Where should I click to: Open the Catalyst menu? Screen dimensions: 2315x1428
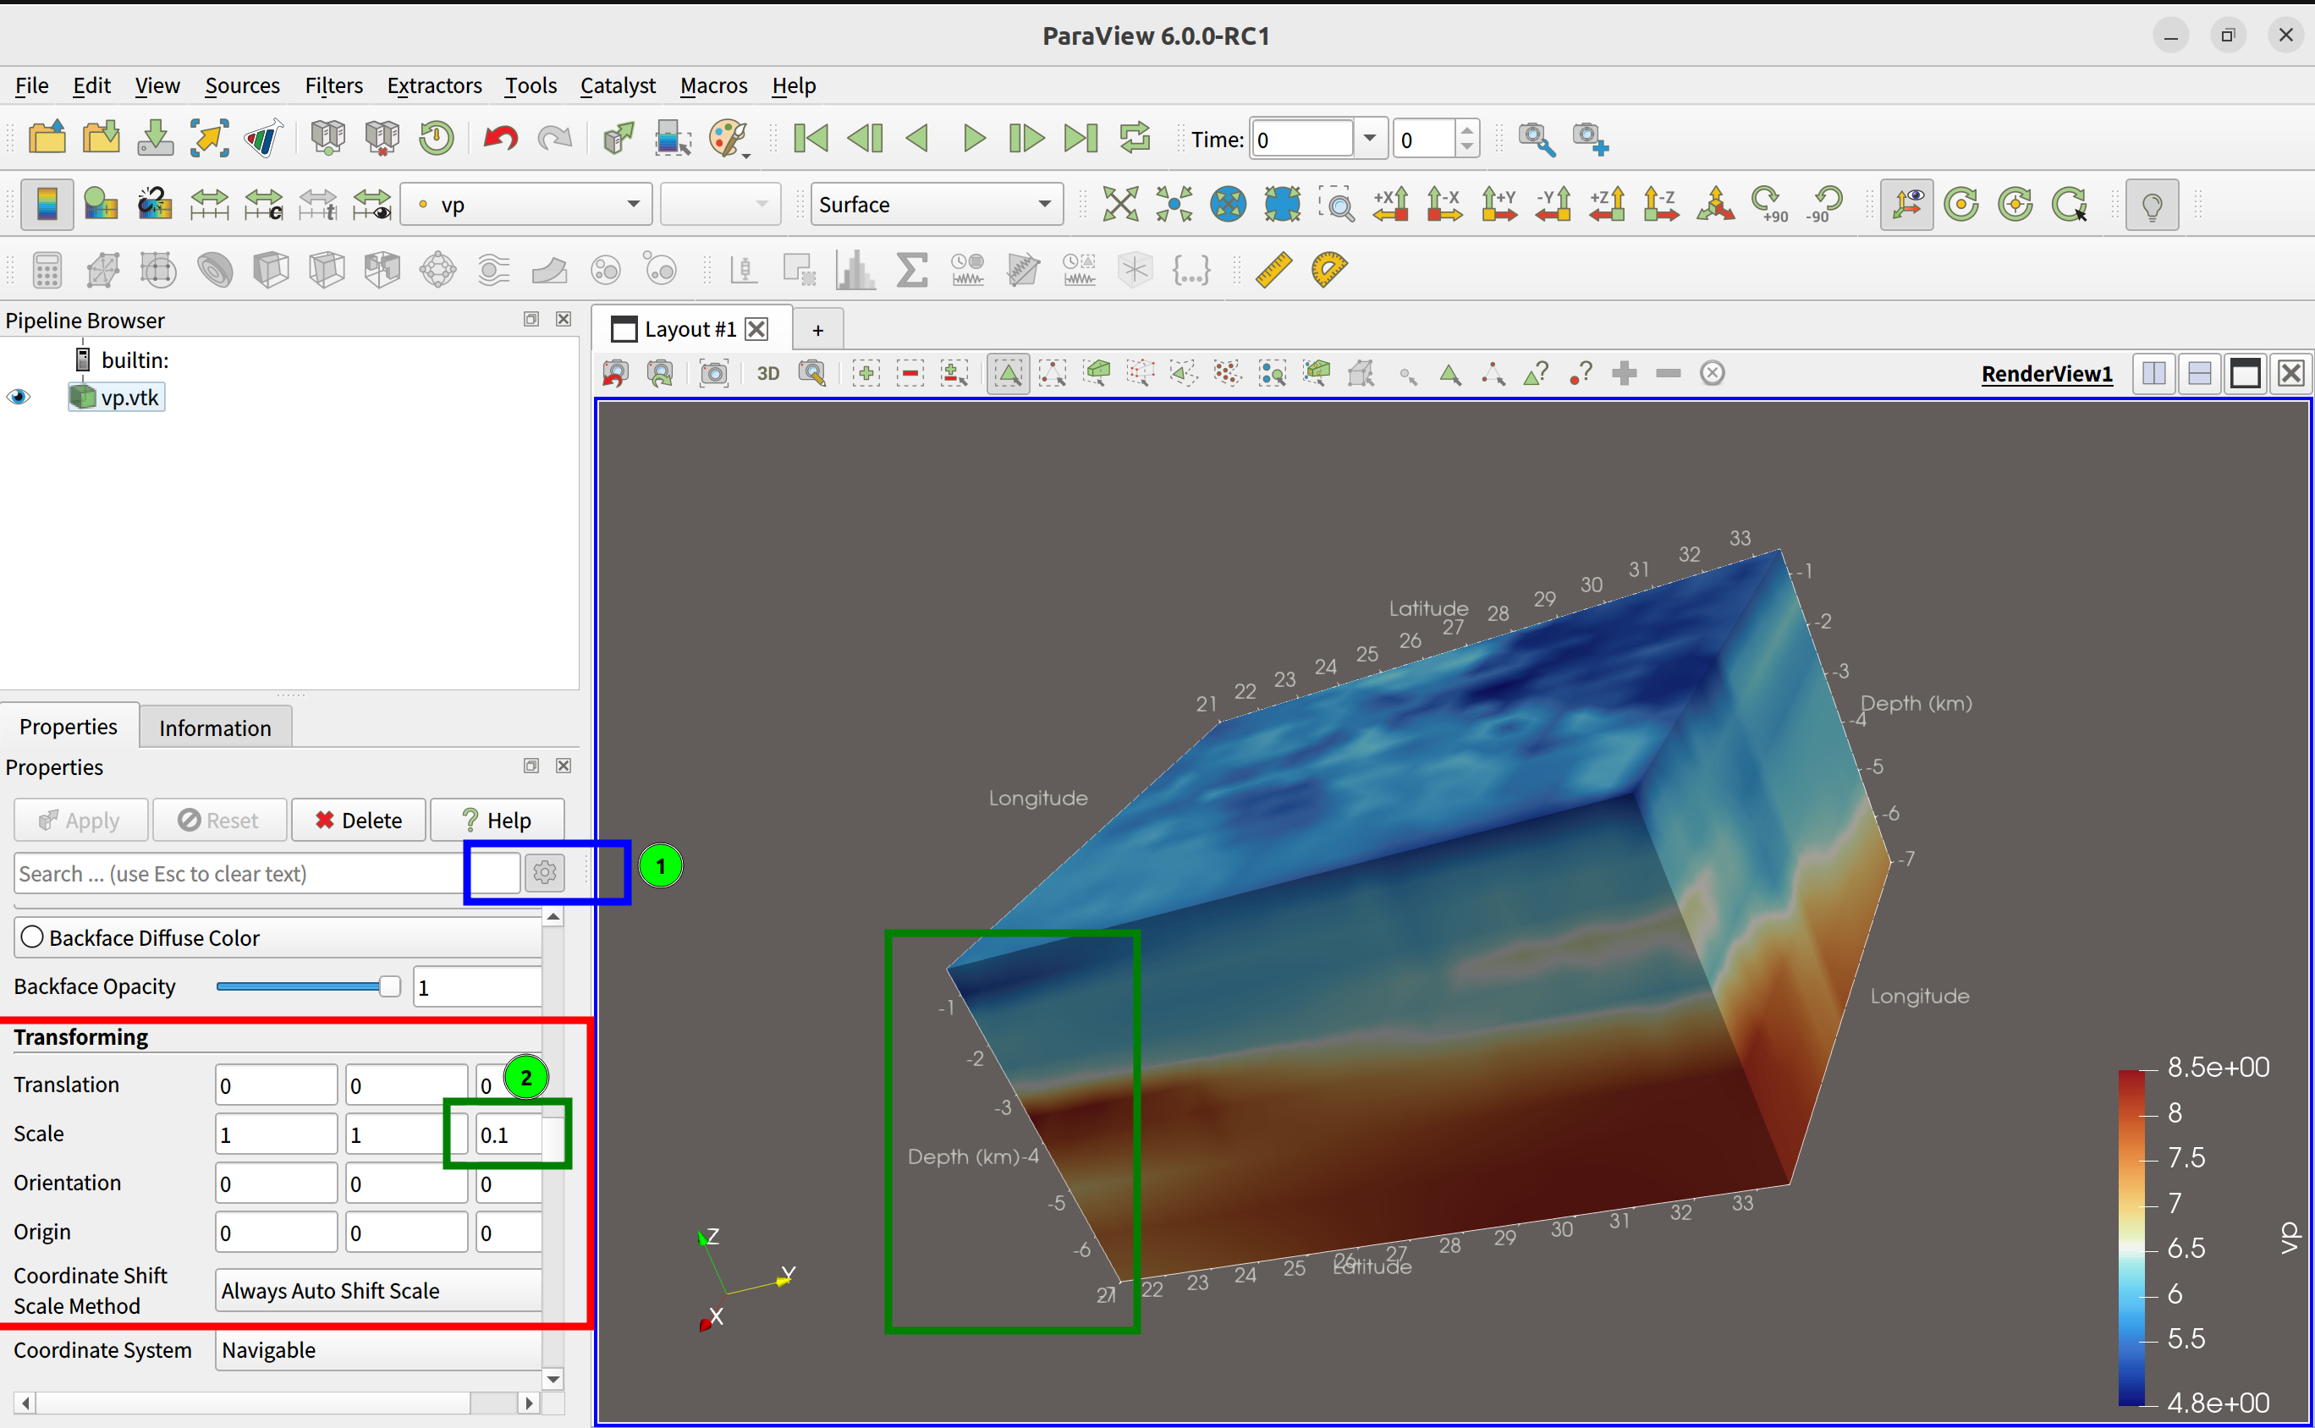617,85
